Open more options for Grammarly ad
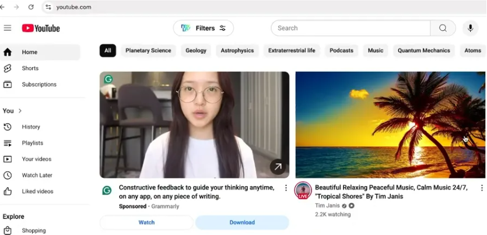The width and height of the screenshot is (487, 235). pos(286,188)
